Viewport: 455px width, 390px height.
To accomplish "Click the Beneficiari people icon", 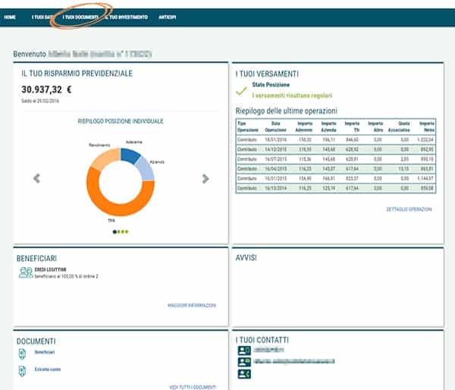I will click(x=26, y=272).
